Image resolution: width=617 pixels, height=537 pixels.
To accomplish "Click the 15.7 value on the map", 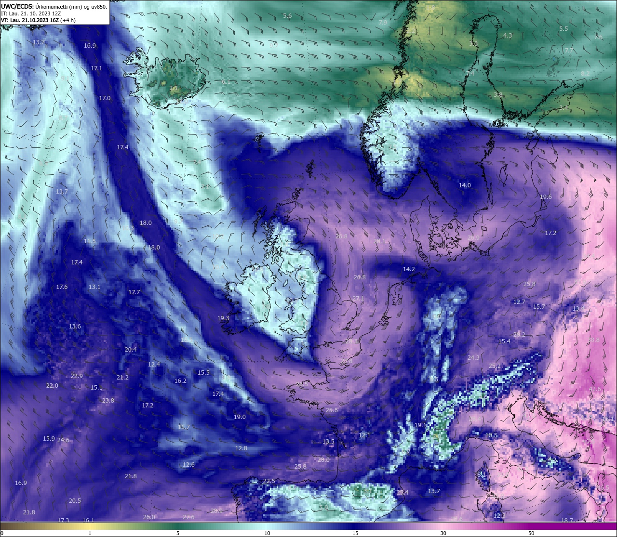I will pos(539,306).
